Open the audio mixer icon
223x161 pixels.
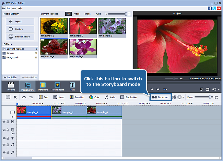(174, 97)
